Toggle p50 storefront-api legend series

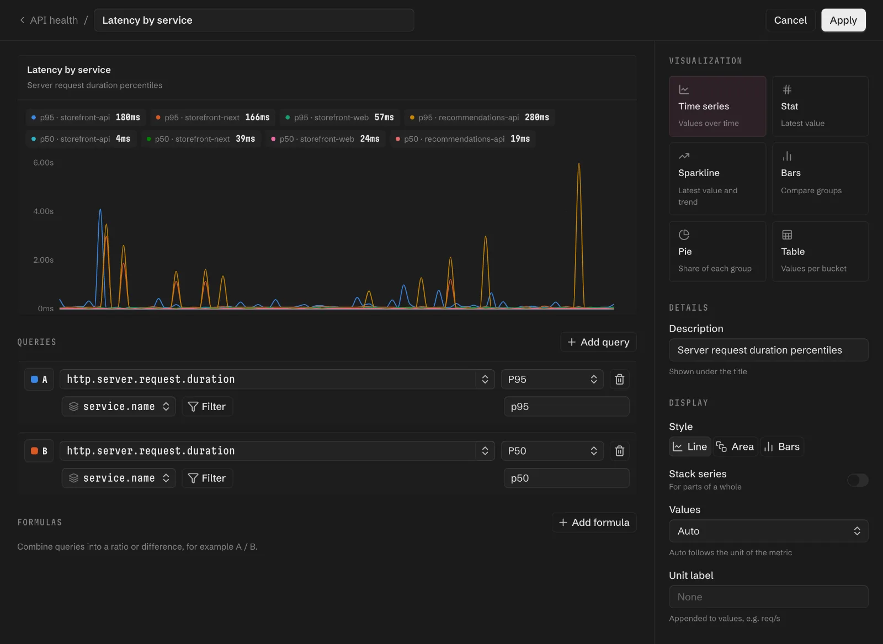click(81, 139)
